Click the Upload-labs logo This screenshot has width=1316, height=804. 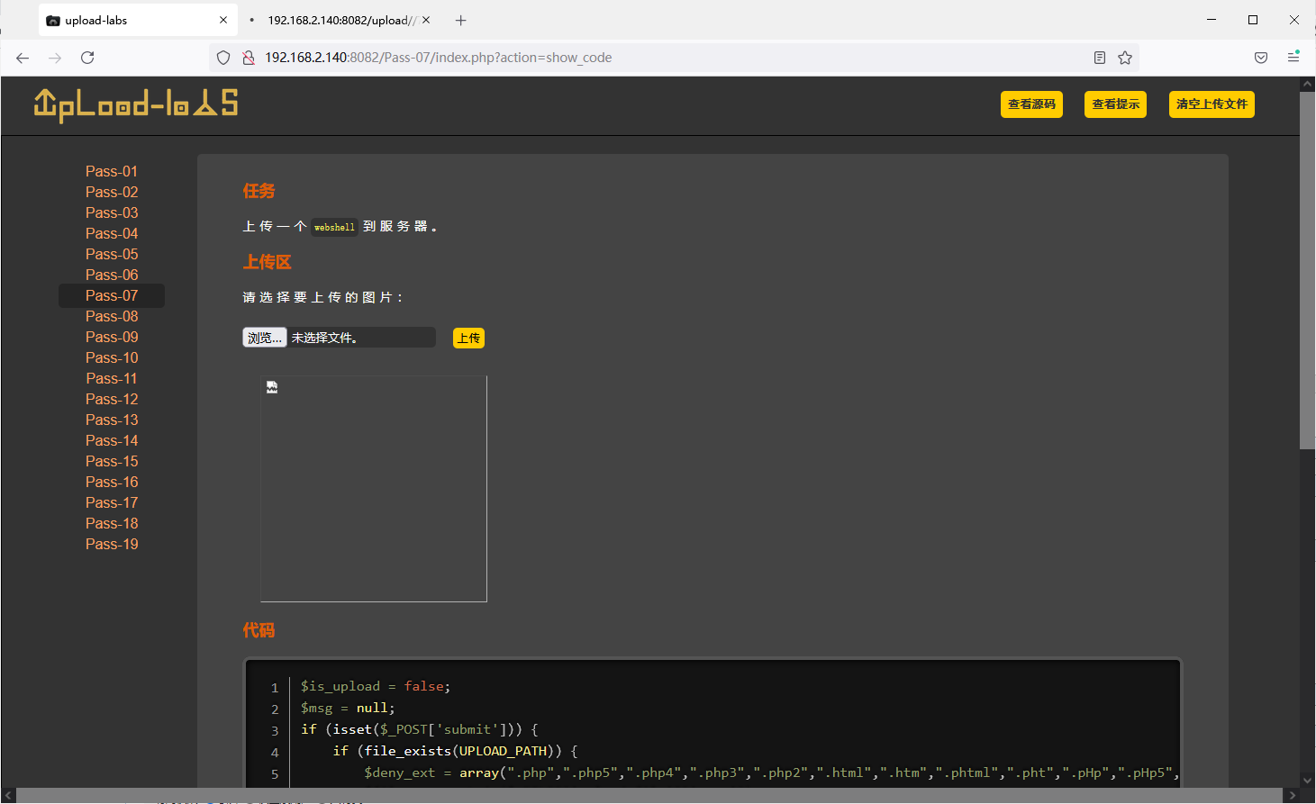pos(136,104)
